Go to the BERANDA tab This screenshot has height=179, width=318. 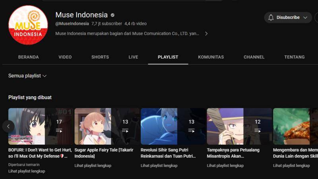pos(28,57)
